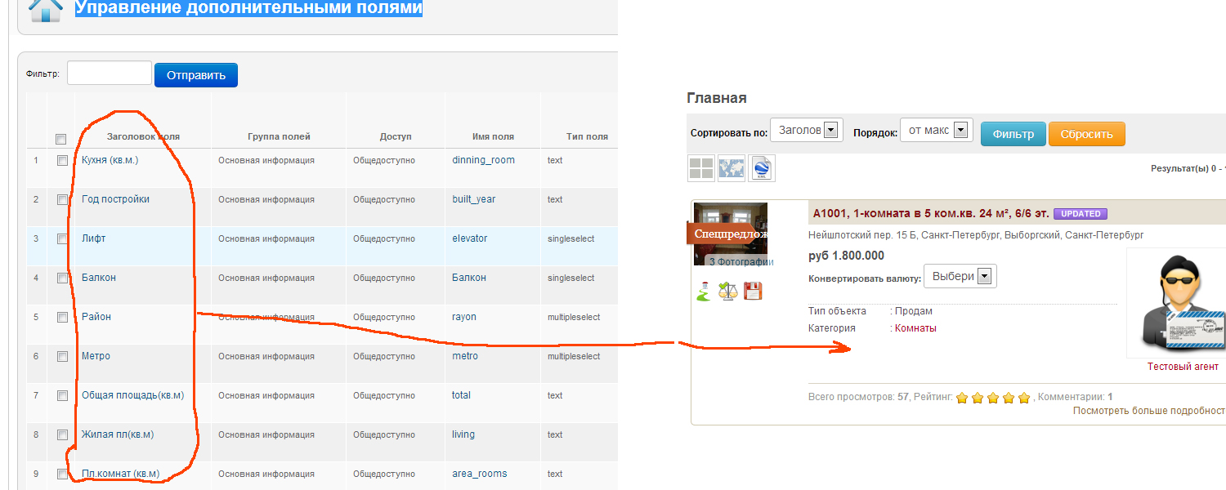Viewport: 1226px width, 490px height.
Task: Download the KML file icon
Action: tap(761, 168)
